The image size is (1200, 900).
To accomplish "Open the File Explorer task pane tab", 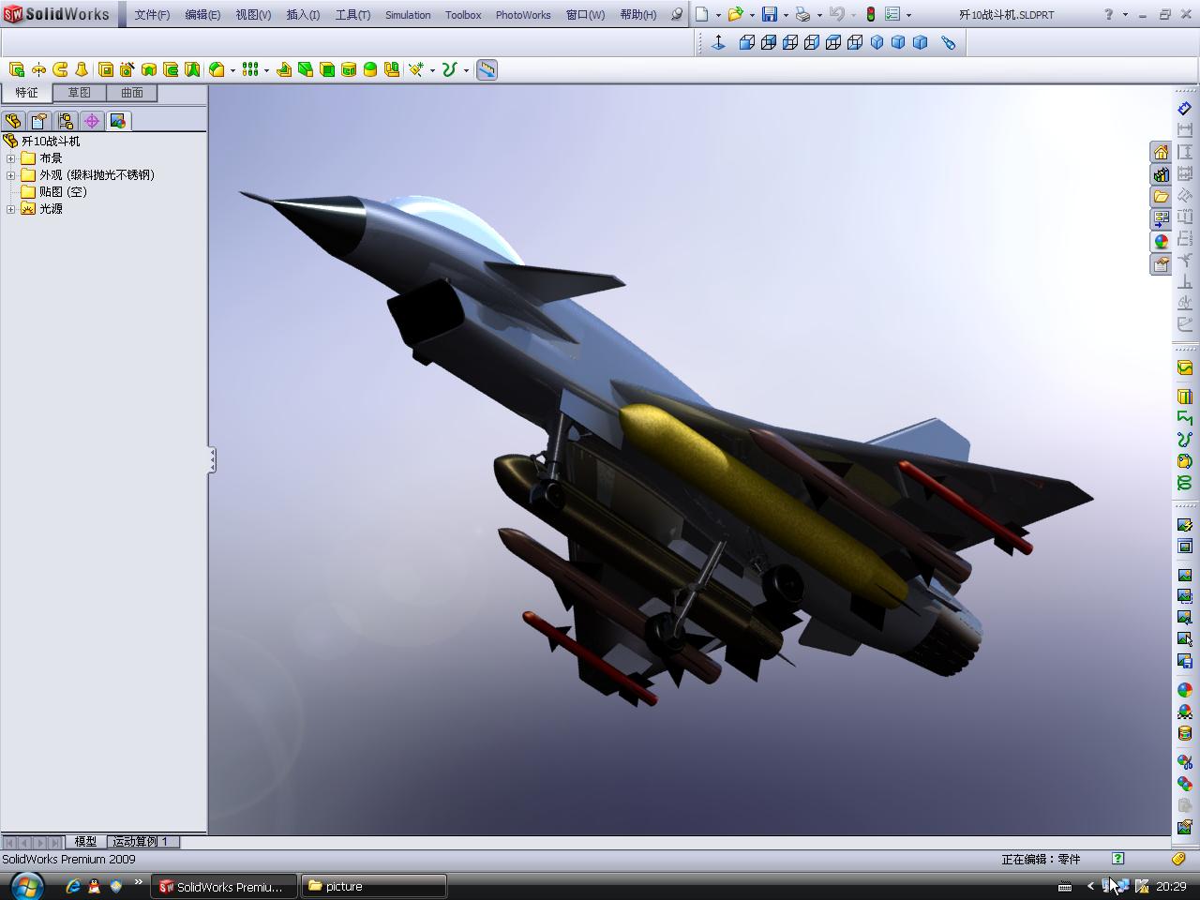I will (1161, 197).
